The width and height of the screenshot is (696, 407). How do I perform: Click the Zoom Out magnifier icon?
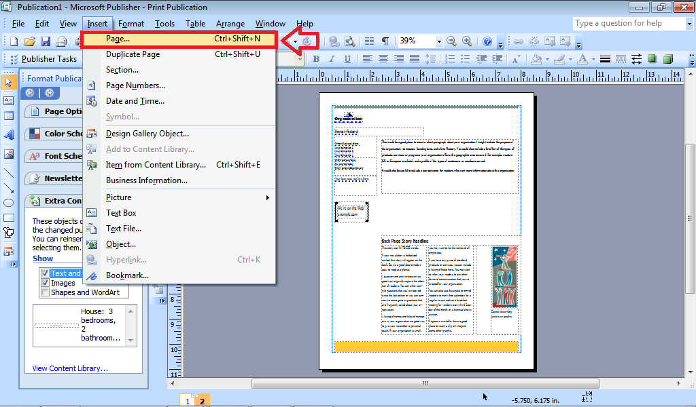451,41
